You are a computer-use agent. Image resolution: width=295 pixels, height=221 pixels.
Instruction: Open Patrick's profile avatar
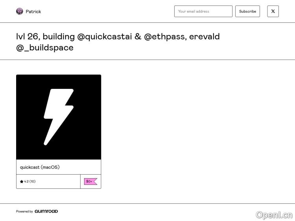pyautogui.click(x=20, y=11)
